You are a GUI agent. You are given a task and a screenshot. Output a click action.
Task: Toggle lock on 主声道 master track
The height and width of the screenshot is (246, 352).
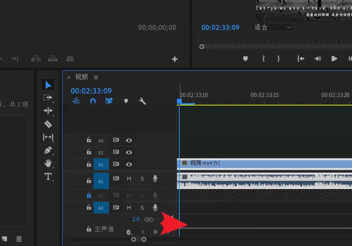click(89, 229)
